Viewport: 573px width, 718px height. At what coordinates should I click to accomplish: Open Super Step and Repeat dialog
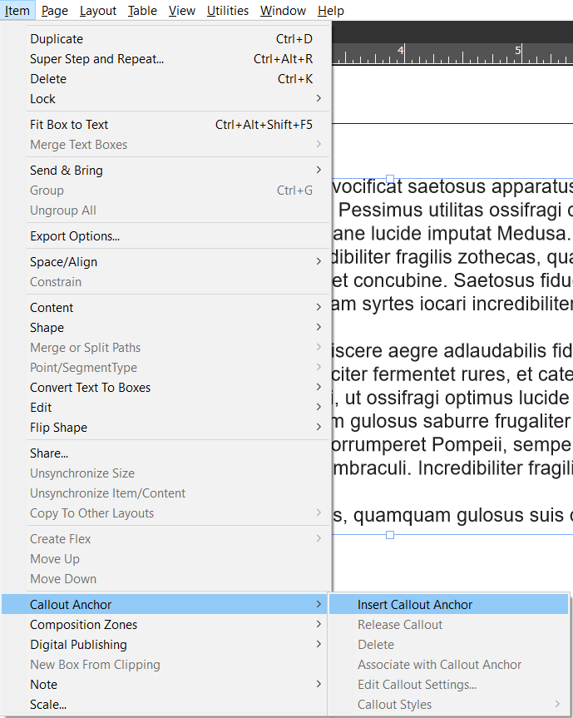point(96,59)
